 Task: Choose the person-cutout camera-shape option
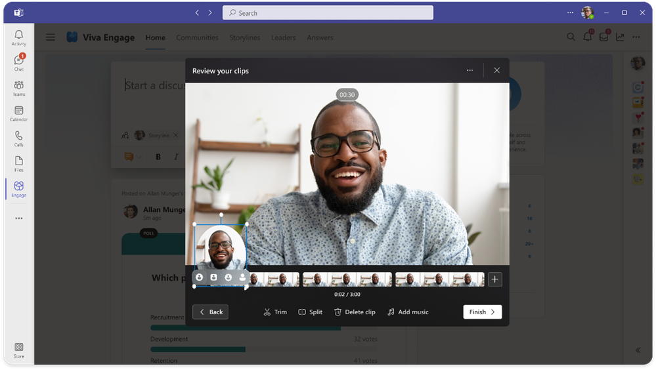(242, 277)
